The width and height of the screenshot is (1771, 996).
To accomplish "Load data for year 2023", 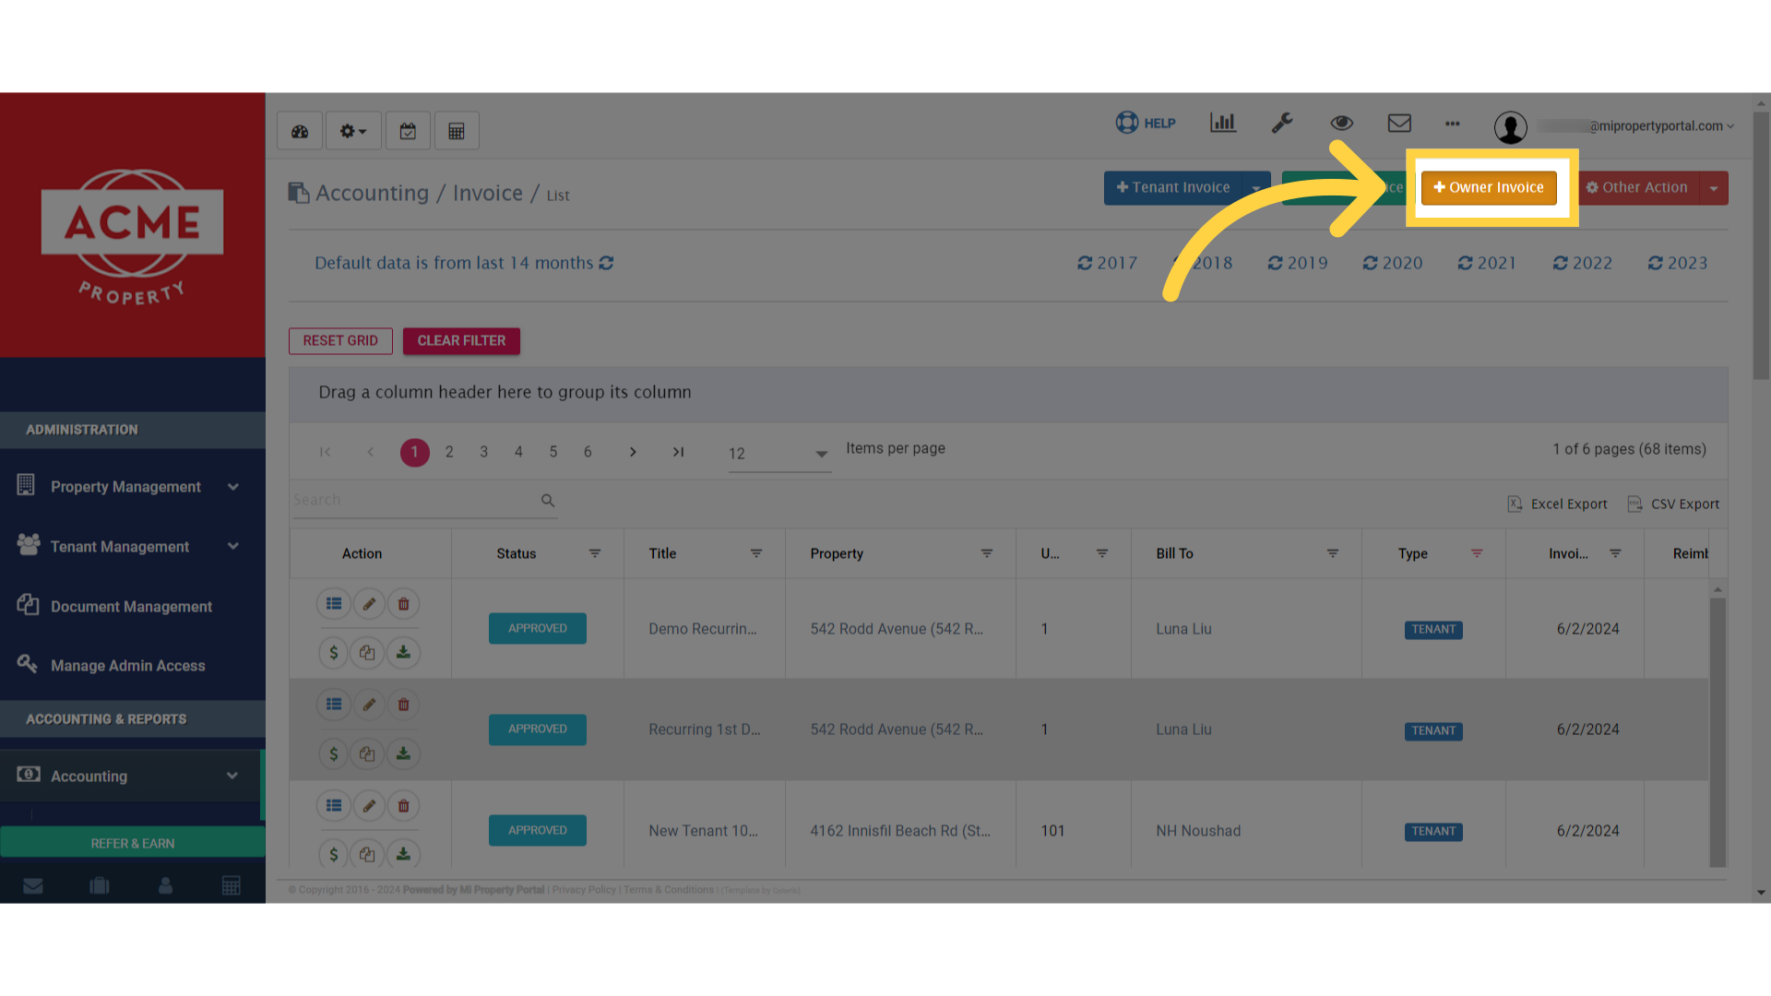I will 1678,263.
